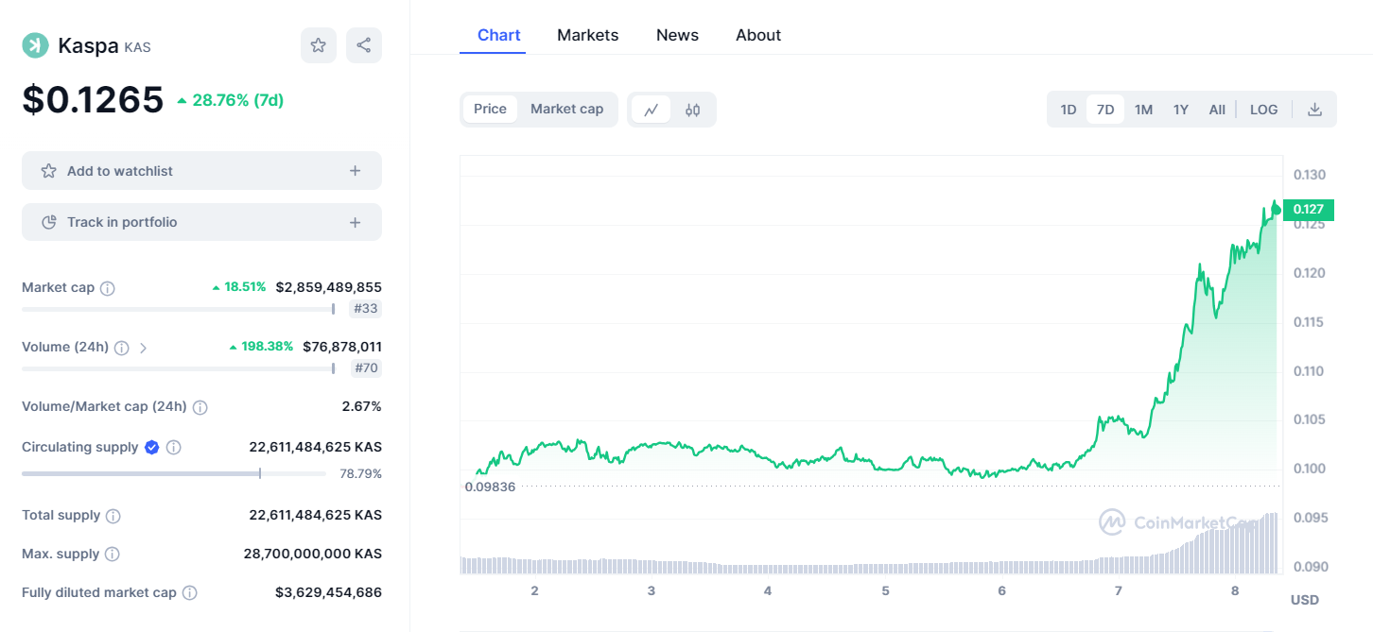Click the plus on Track in portfolio
The width and height of the screenshot is (1373, 632).
[x=356, y=222]
